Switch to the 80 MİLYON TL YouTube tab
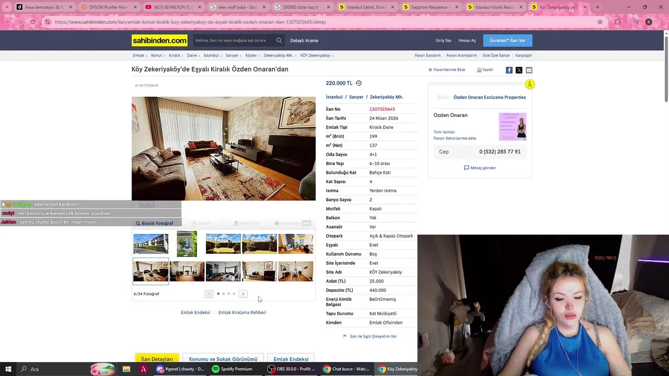 point(172,7)
